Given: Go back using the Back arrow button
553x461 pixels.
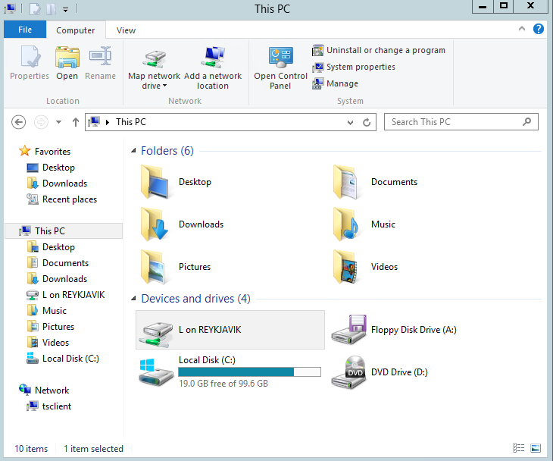Looking at the screenshot, I should [18, 122].
